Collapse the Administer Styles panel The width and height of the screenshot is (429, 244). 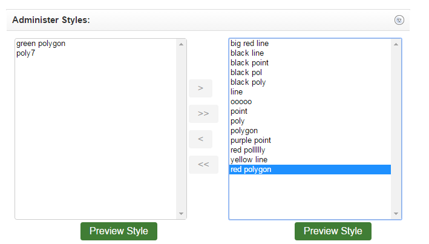click(x=399, y=20)
